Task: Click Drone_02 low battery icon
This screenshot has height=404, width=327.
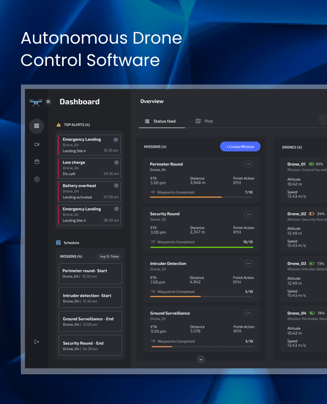Action: 312,214
